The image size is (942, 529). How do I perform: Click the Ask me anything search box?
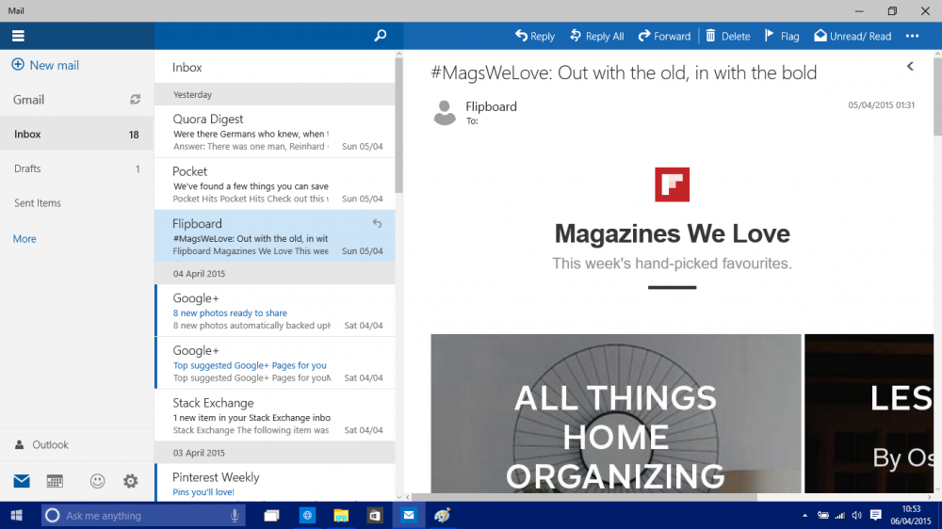(143, 515)
